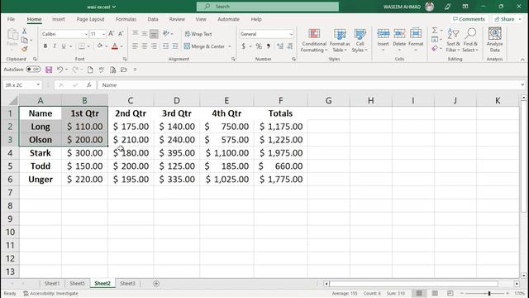Apply percent style format

pos(259,46)
